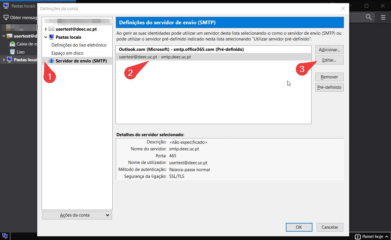391x240 pixels.
Task: Select Outlook.com smtp.office365.com server entry
Action: pos(181,49)
